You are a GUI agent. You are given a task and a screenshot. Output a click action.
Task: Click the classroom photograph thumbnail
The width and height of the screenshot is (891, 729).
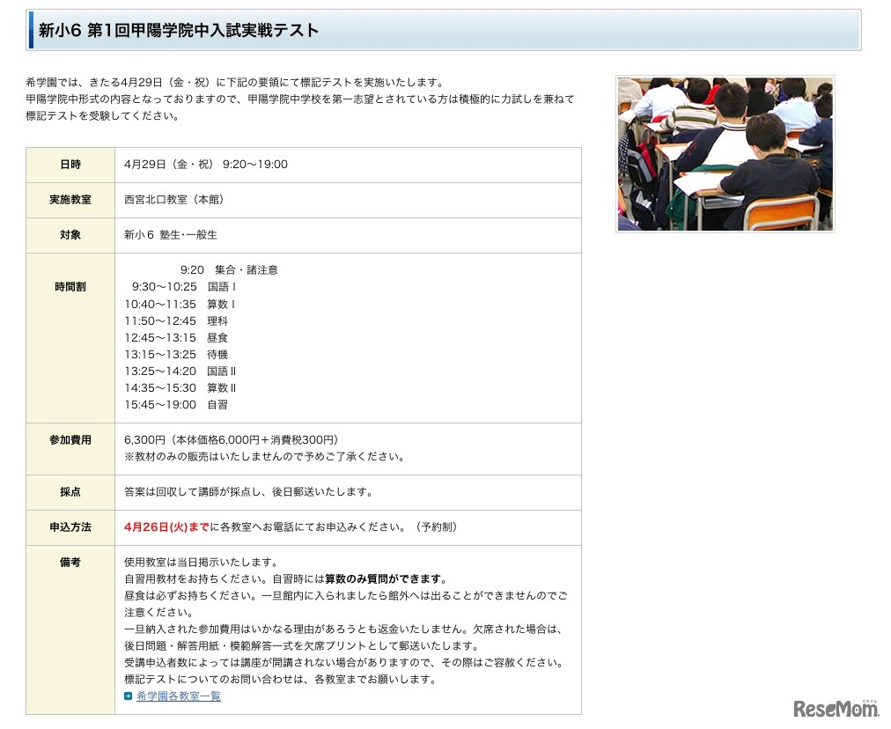724,152
